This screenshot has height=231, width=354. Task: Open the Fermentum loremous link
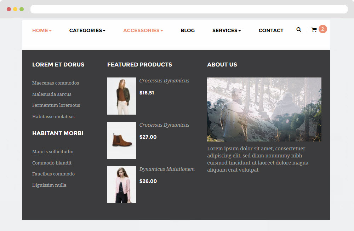tap(56, 105)
